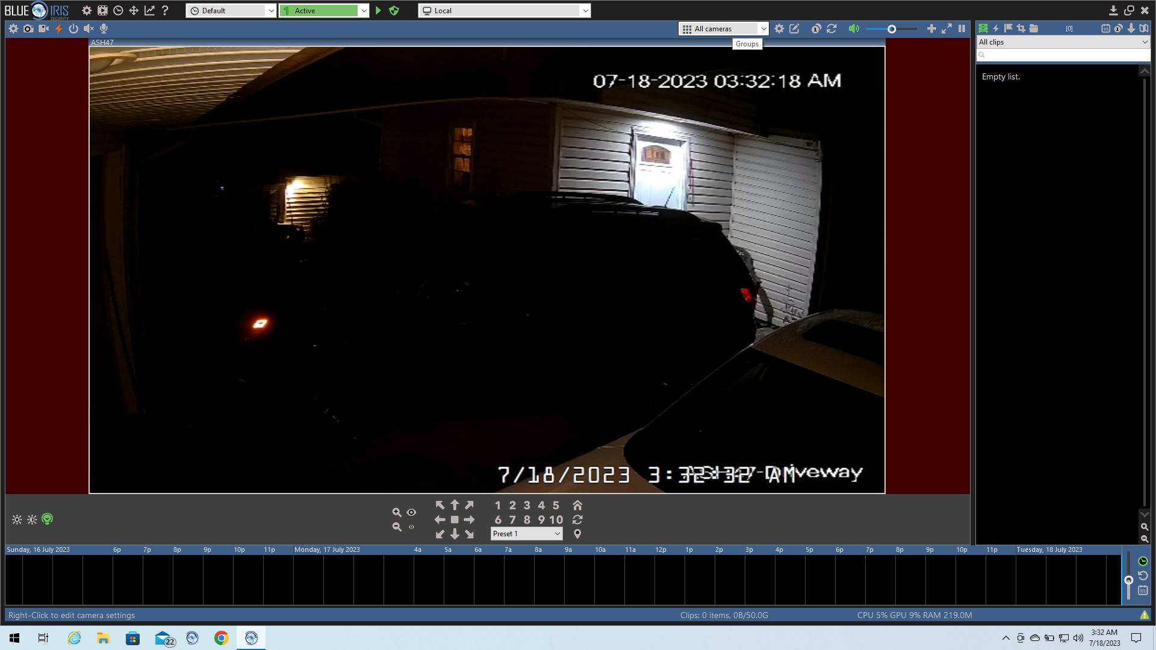Click the download arrow in clips toolbar

coord(1131,28)
